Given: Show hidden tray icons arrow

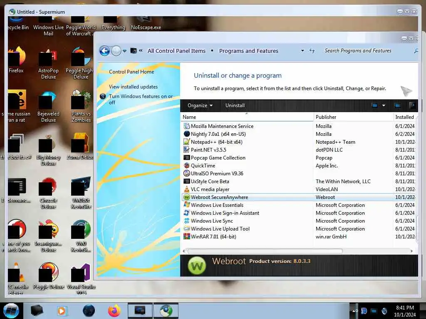Looking at the screenshot, I should click(x=354, y=311).
